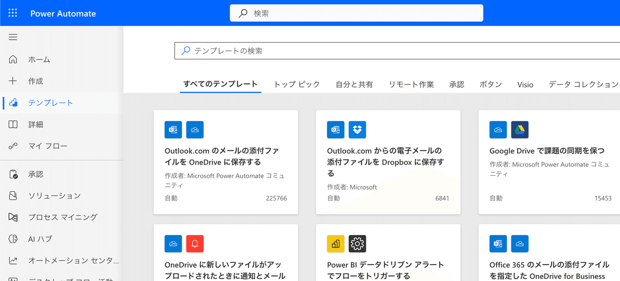Click OneDrive icon on the Office 365 card
620x281 pixels.
[520, 244]
